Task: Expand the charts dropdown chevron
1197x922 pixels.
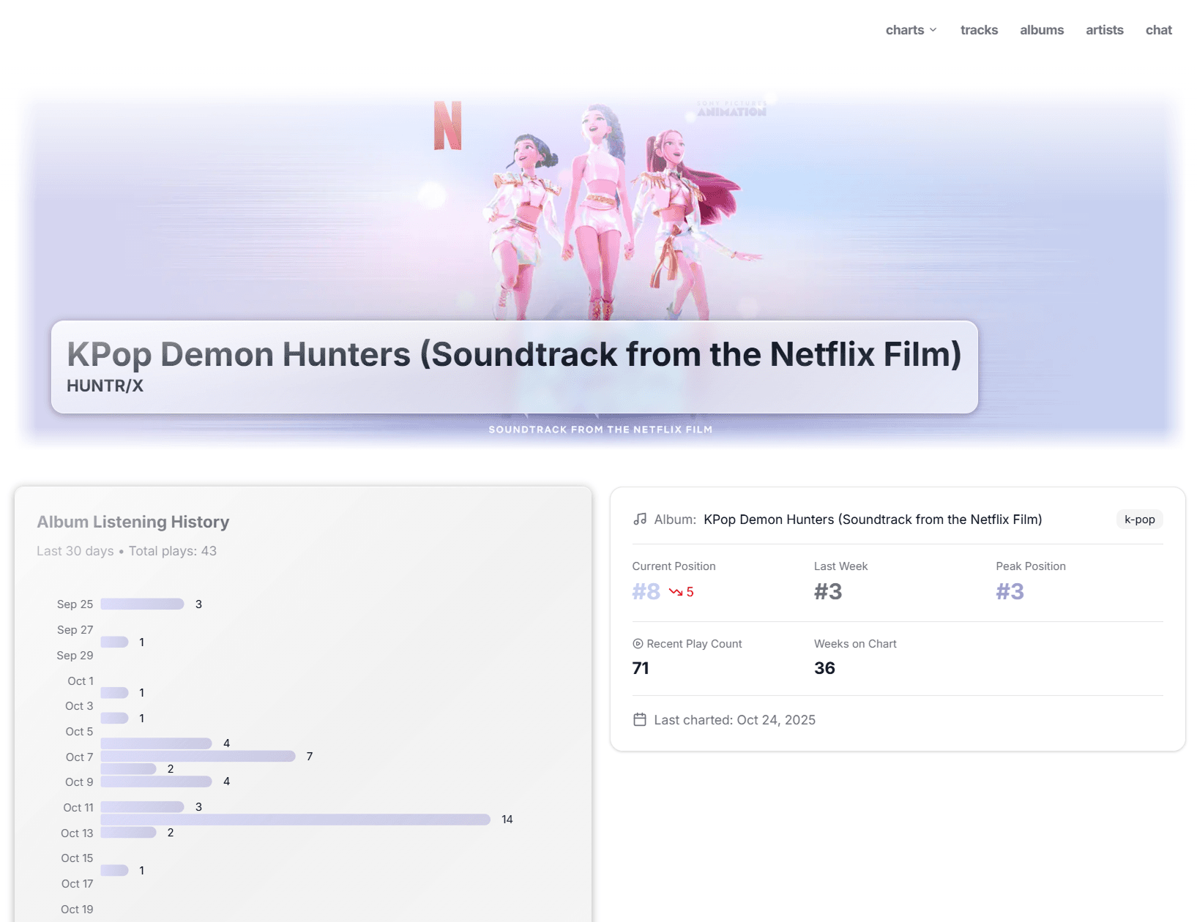Action: [x=933, y=30]
